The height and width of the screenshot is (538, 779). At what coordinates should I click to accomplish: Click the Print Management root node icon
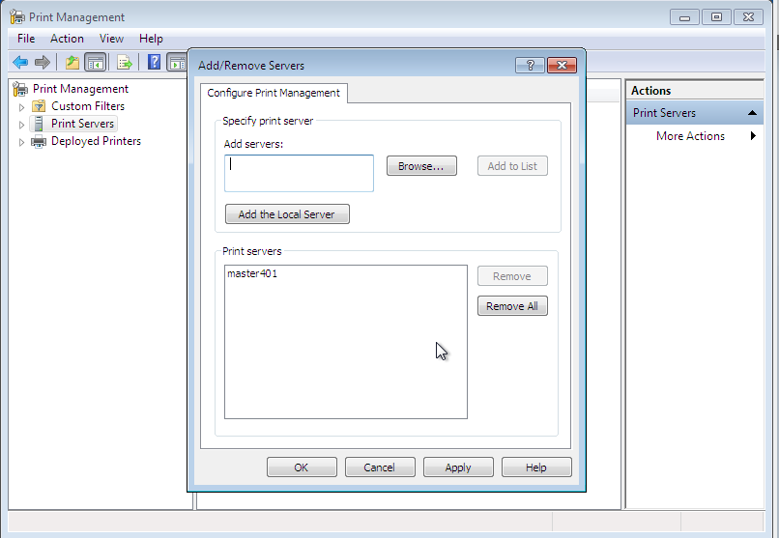point(20,89)
